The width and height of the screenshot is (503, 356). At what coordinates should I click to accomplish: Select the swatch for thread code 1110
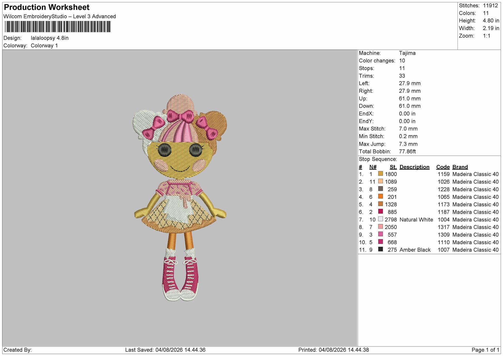point(380,242)
